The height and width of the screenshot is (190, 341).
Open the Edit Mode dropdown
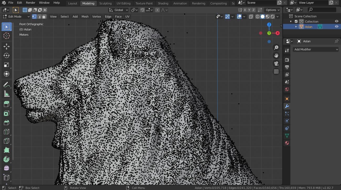point(16,17)
